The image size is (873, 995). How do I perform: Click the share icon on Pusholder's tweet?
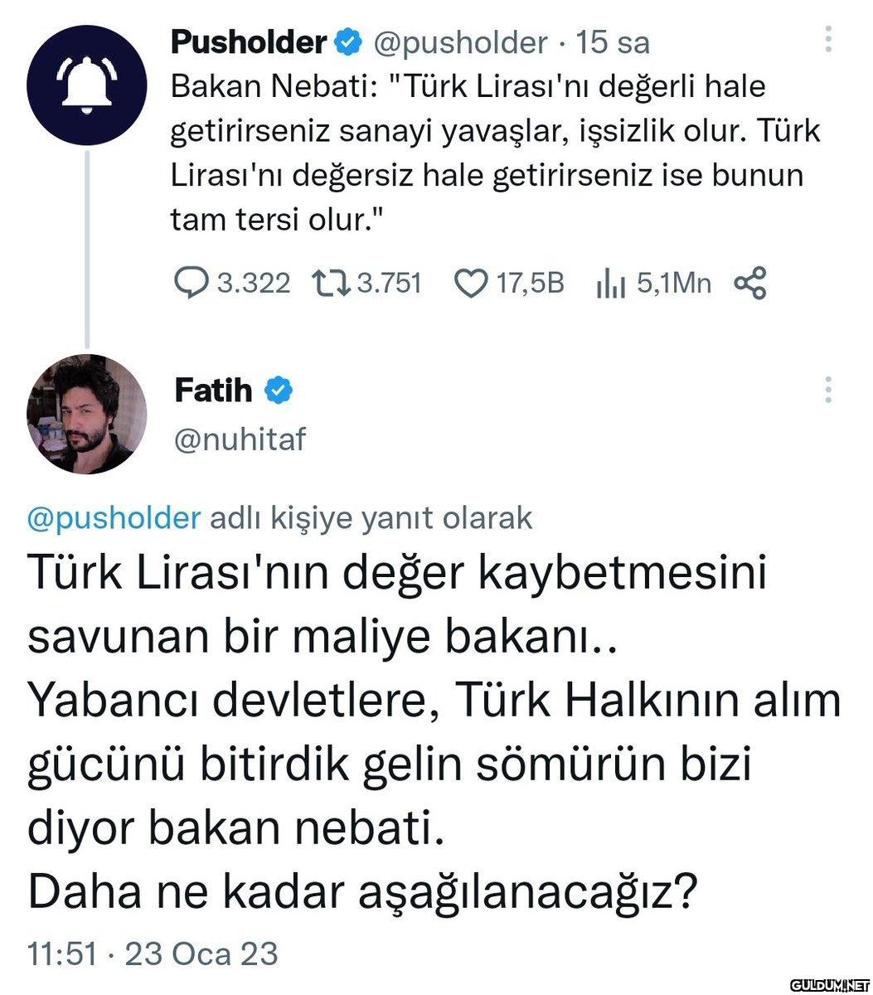pyautogui.click(x=750, y=284)
